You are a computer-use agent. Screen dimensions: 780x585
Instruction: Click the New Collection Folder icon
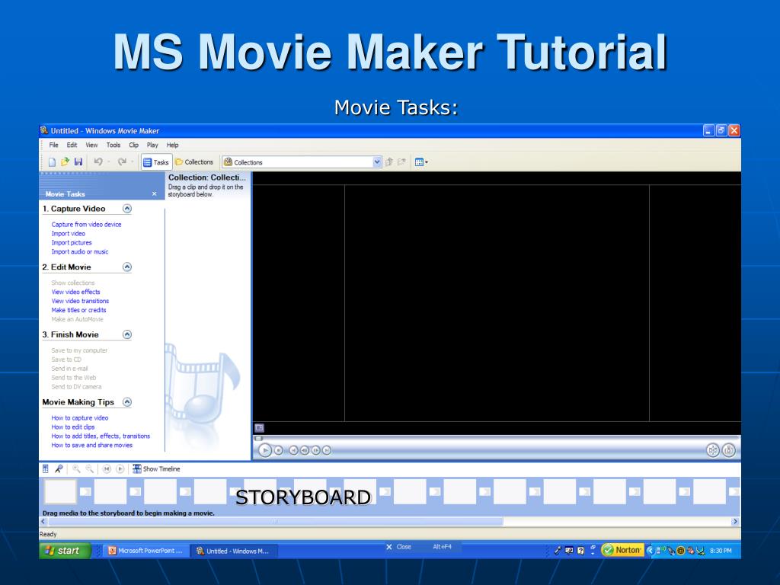coord(401,161)
